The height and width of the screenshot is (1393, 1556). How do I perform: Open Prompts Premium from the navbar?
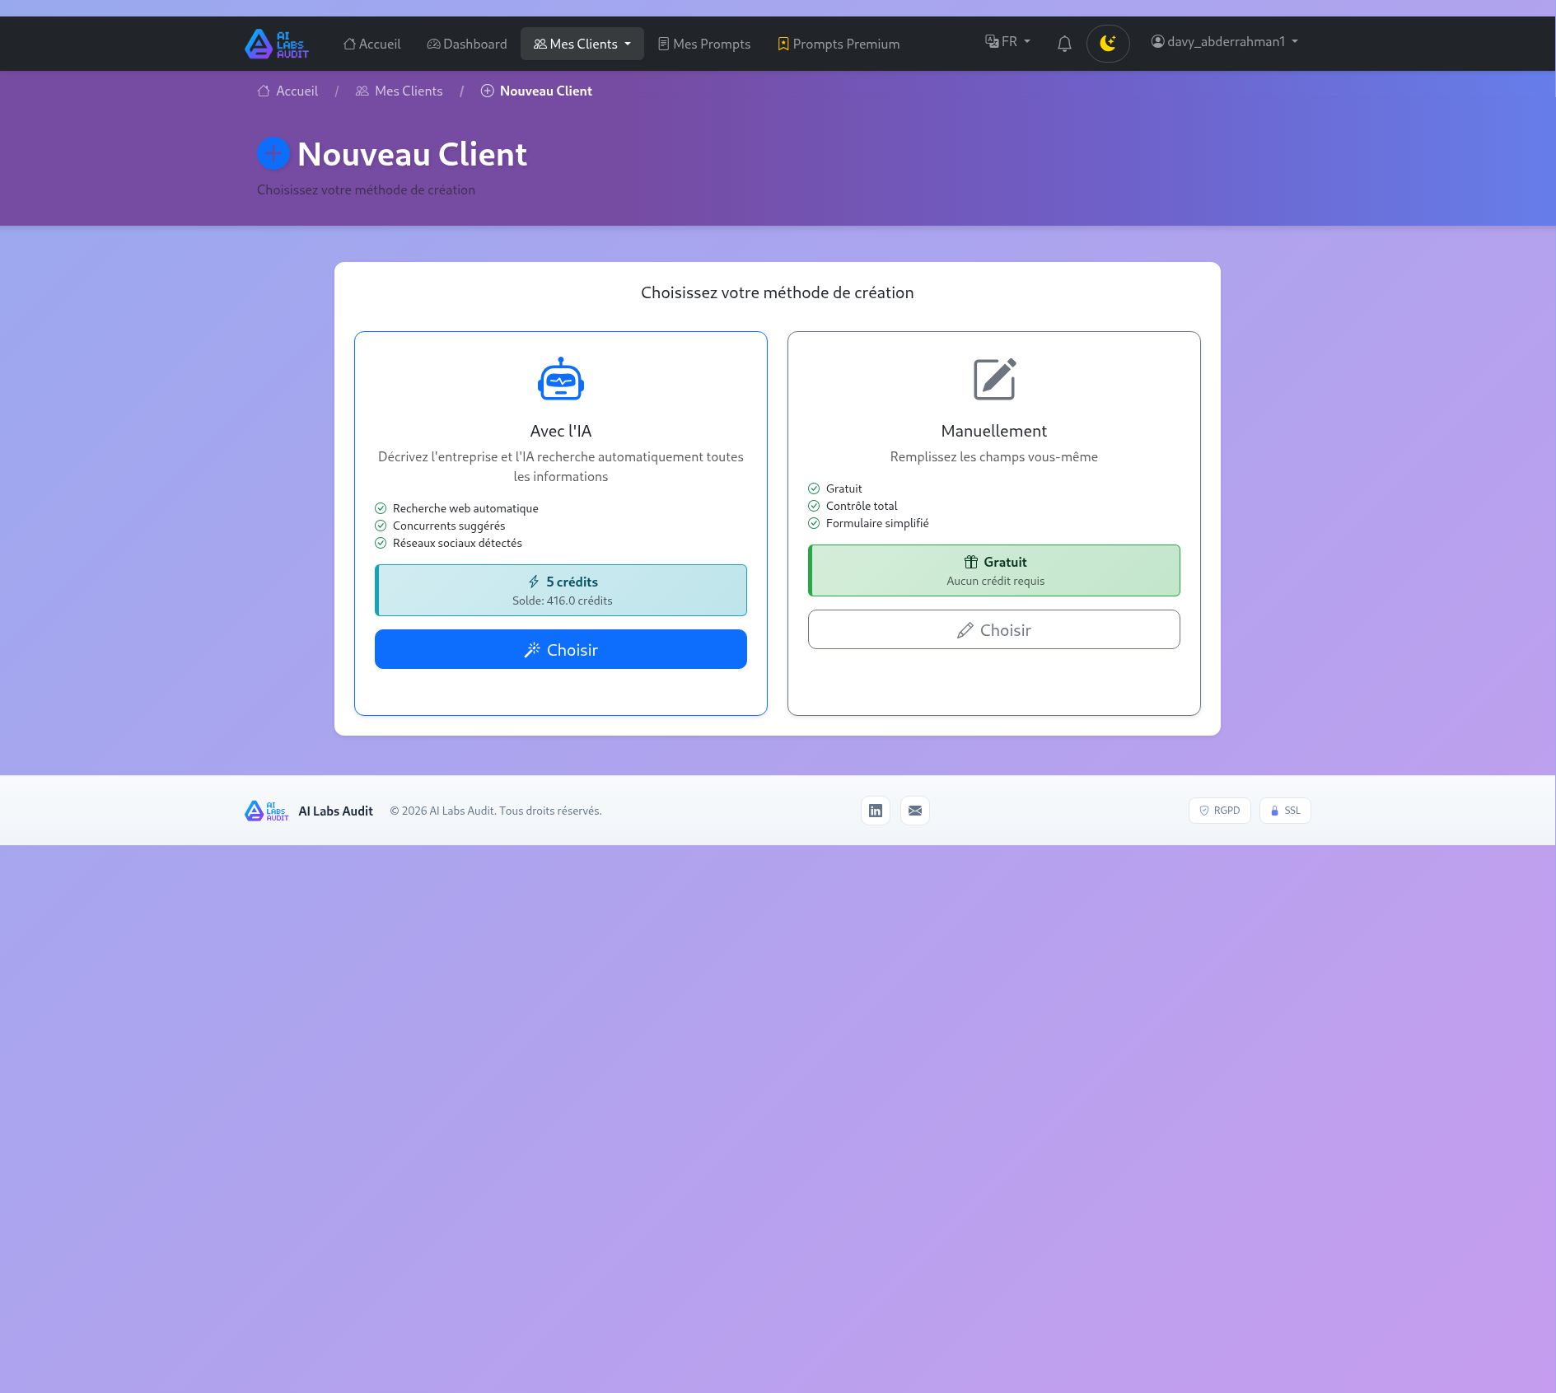click(x=838, y=44)
